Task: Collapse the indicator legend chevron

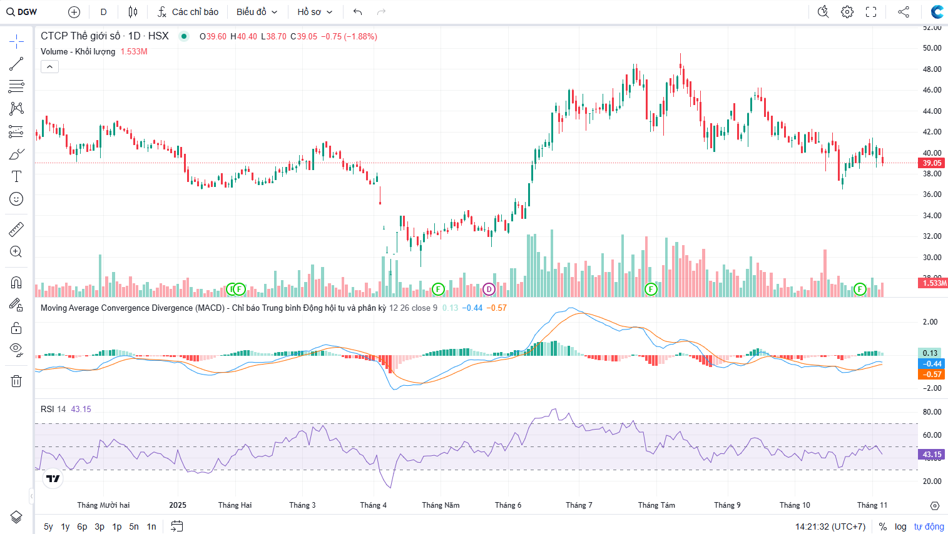Action: 49,66
